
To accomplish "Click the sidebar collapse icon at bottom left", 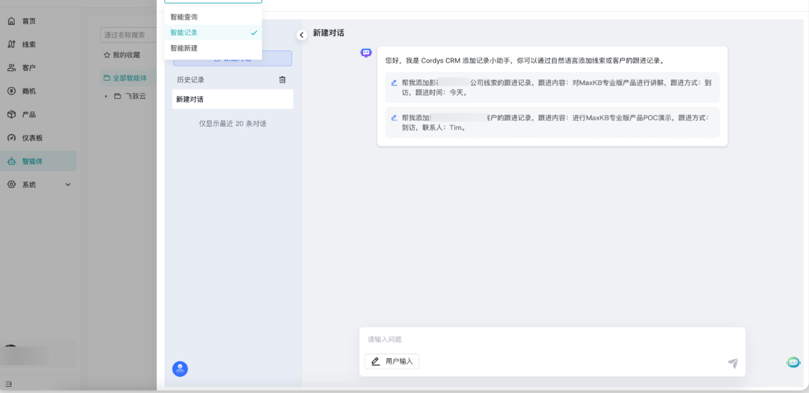I will (8, 384).
